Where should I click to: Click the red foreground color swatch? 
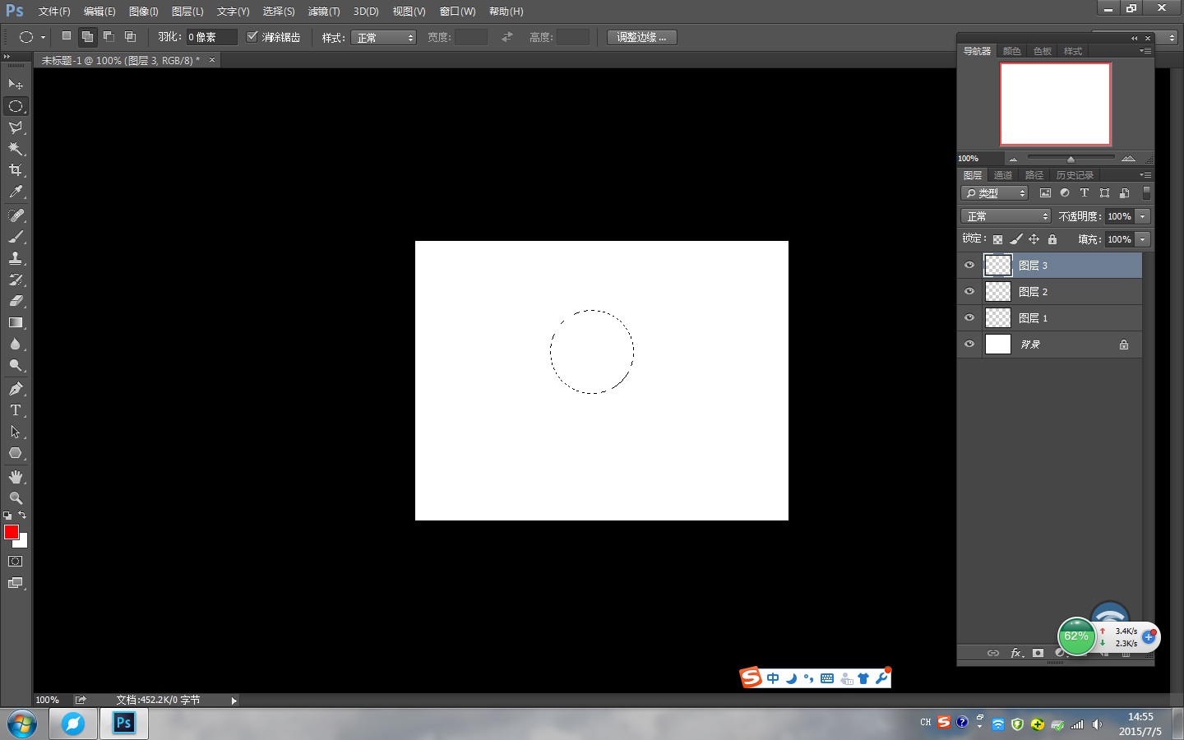[x=12, y=532]
